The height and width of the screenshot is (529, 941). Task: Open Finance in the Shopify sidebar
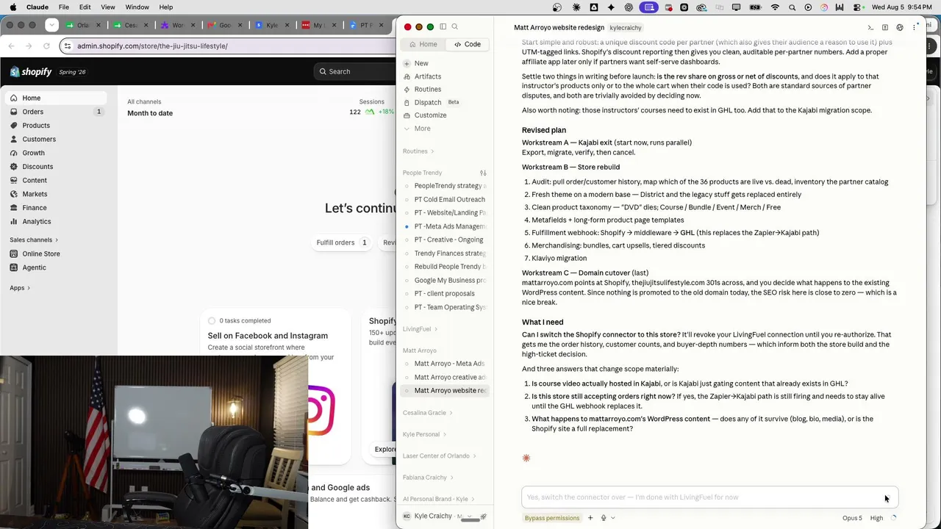57,208
